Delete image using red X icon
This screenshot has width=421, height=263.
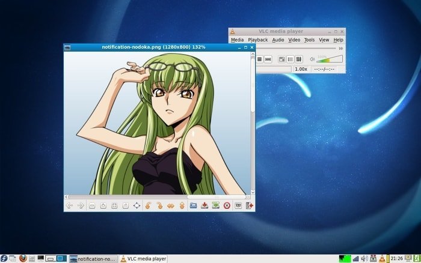(227, 205)
